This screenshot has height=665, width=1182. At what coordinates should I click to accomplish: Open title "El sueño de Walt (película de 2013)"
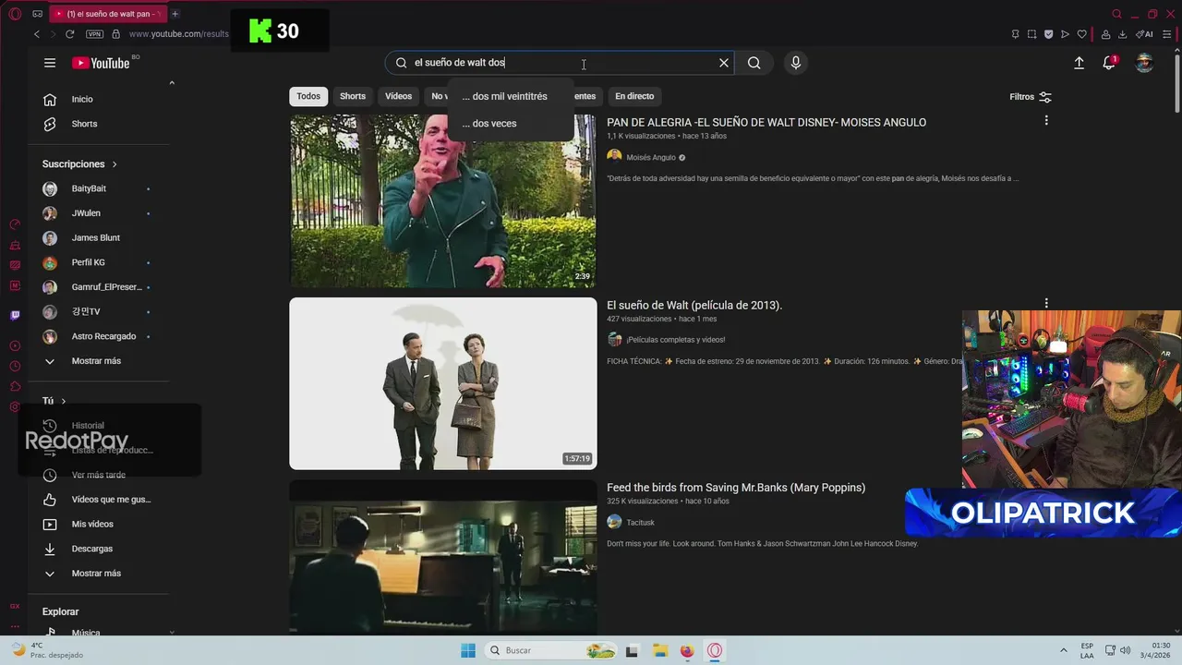pos(694,305)
